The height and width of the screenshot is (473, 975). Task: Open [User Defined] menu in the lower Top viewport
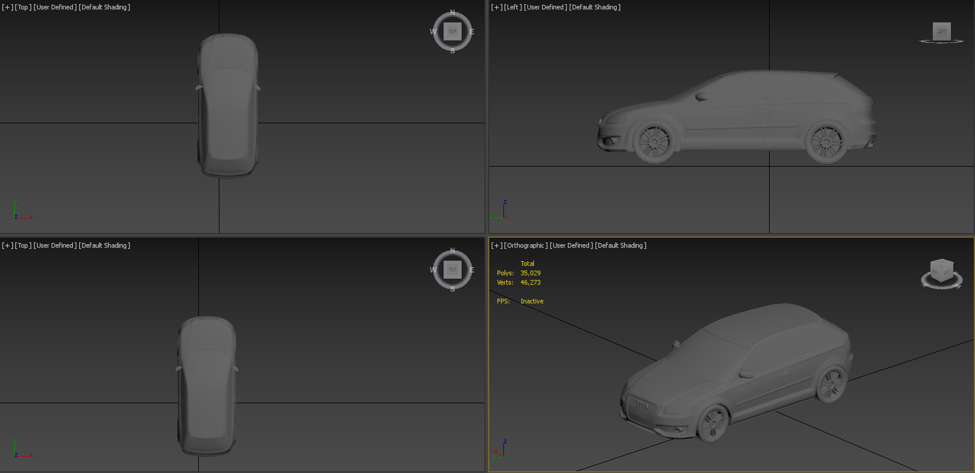click(55, 246)
